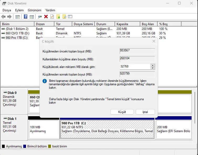
Task: Sort by the Birim column header
Action: click(17, 24)
